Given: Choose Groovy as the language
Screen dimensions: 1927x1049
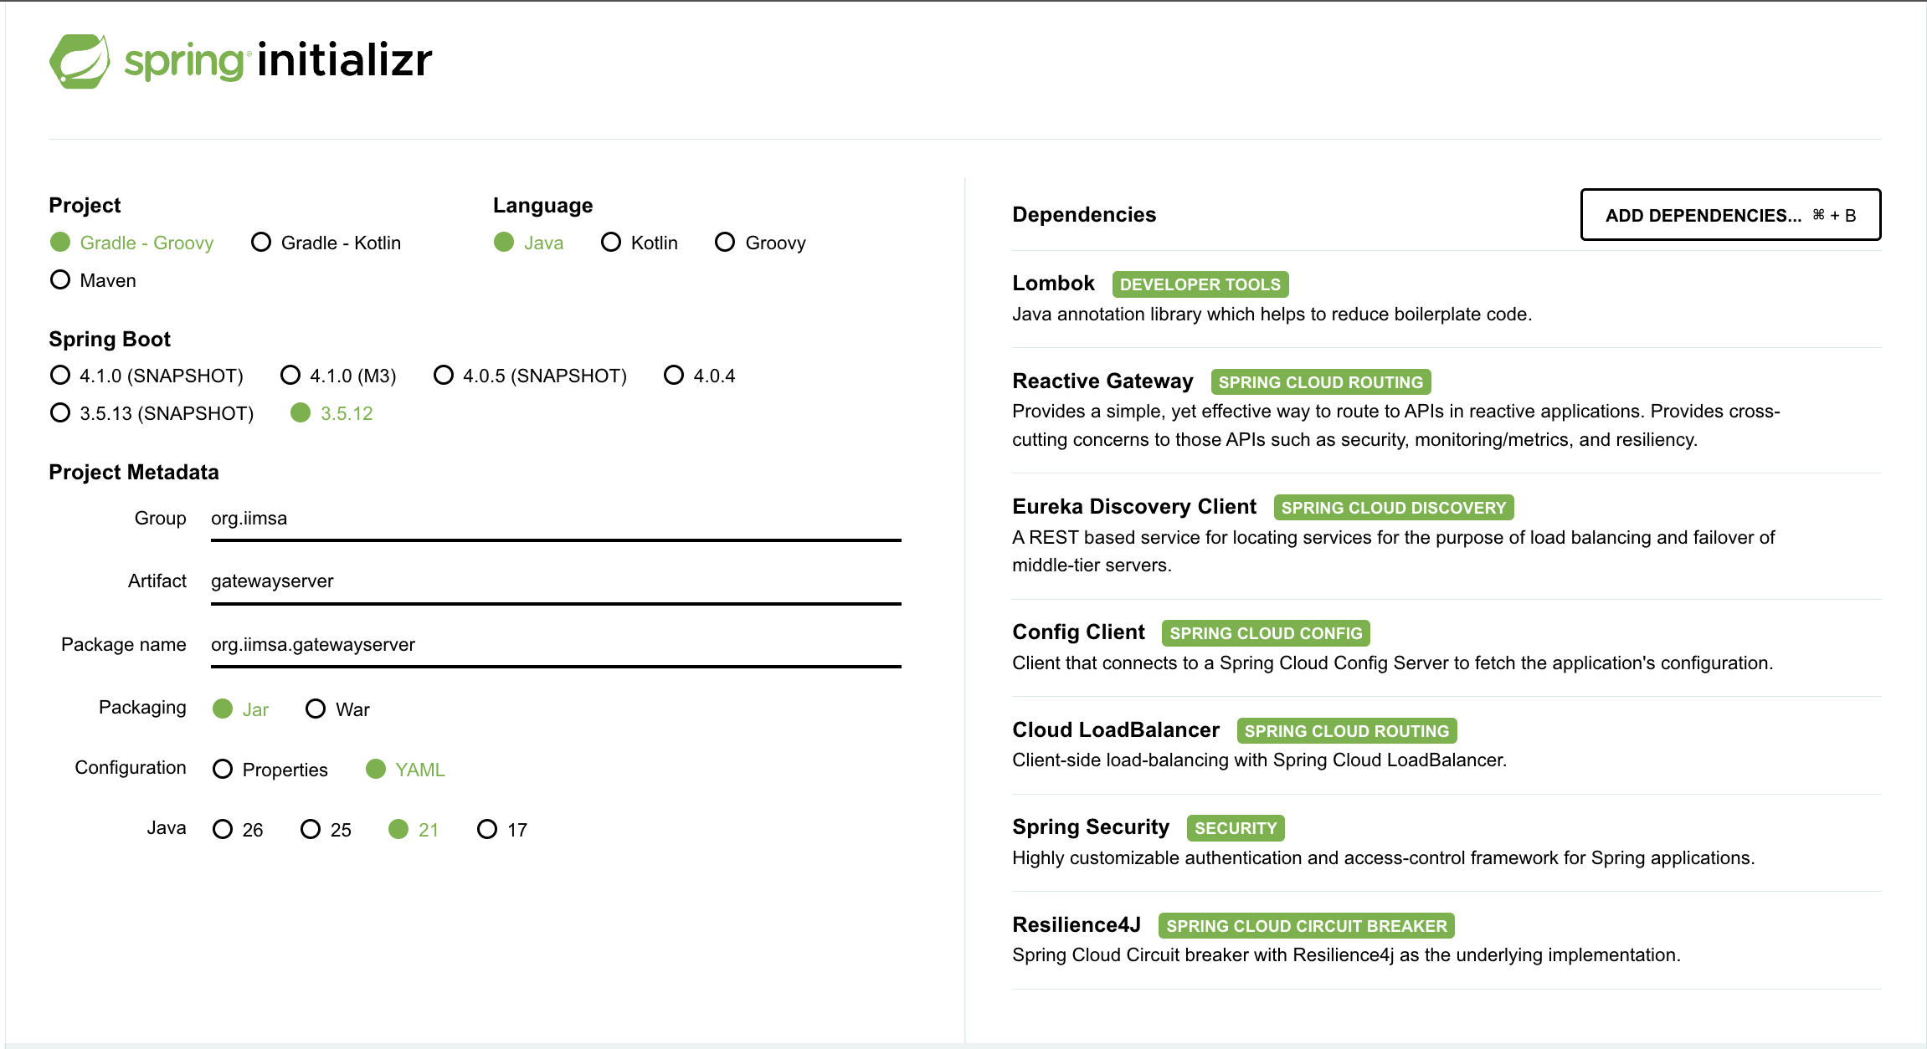Looking at the screenshot, I should pyautogui.click(x=725, y=243).
